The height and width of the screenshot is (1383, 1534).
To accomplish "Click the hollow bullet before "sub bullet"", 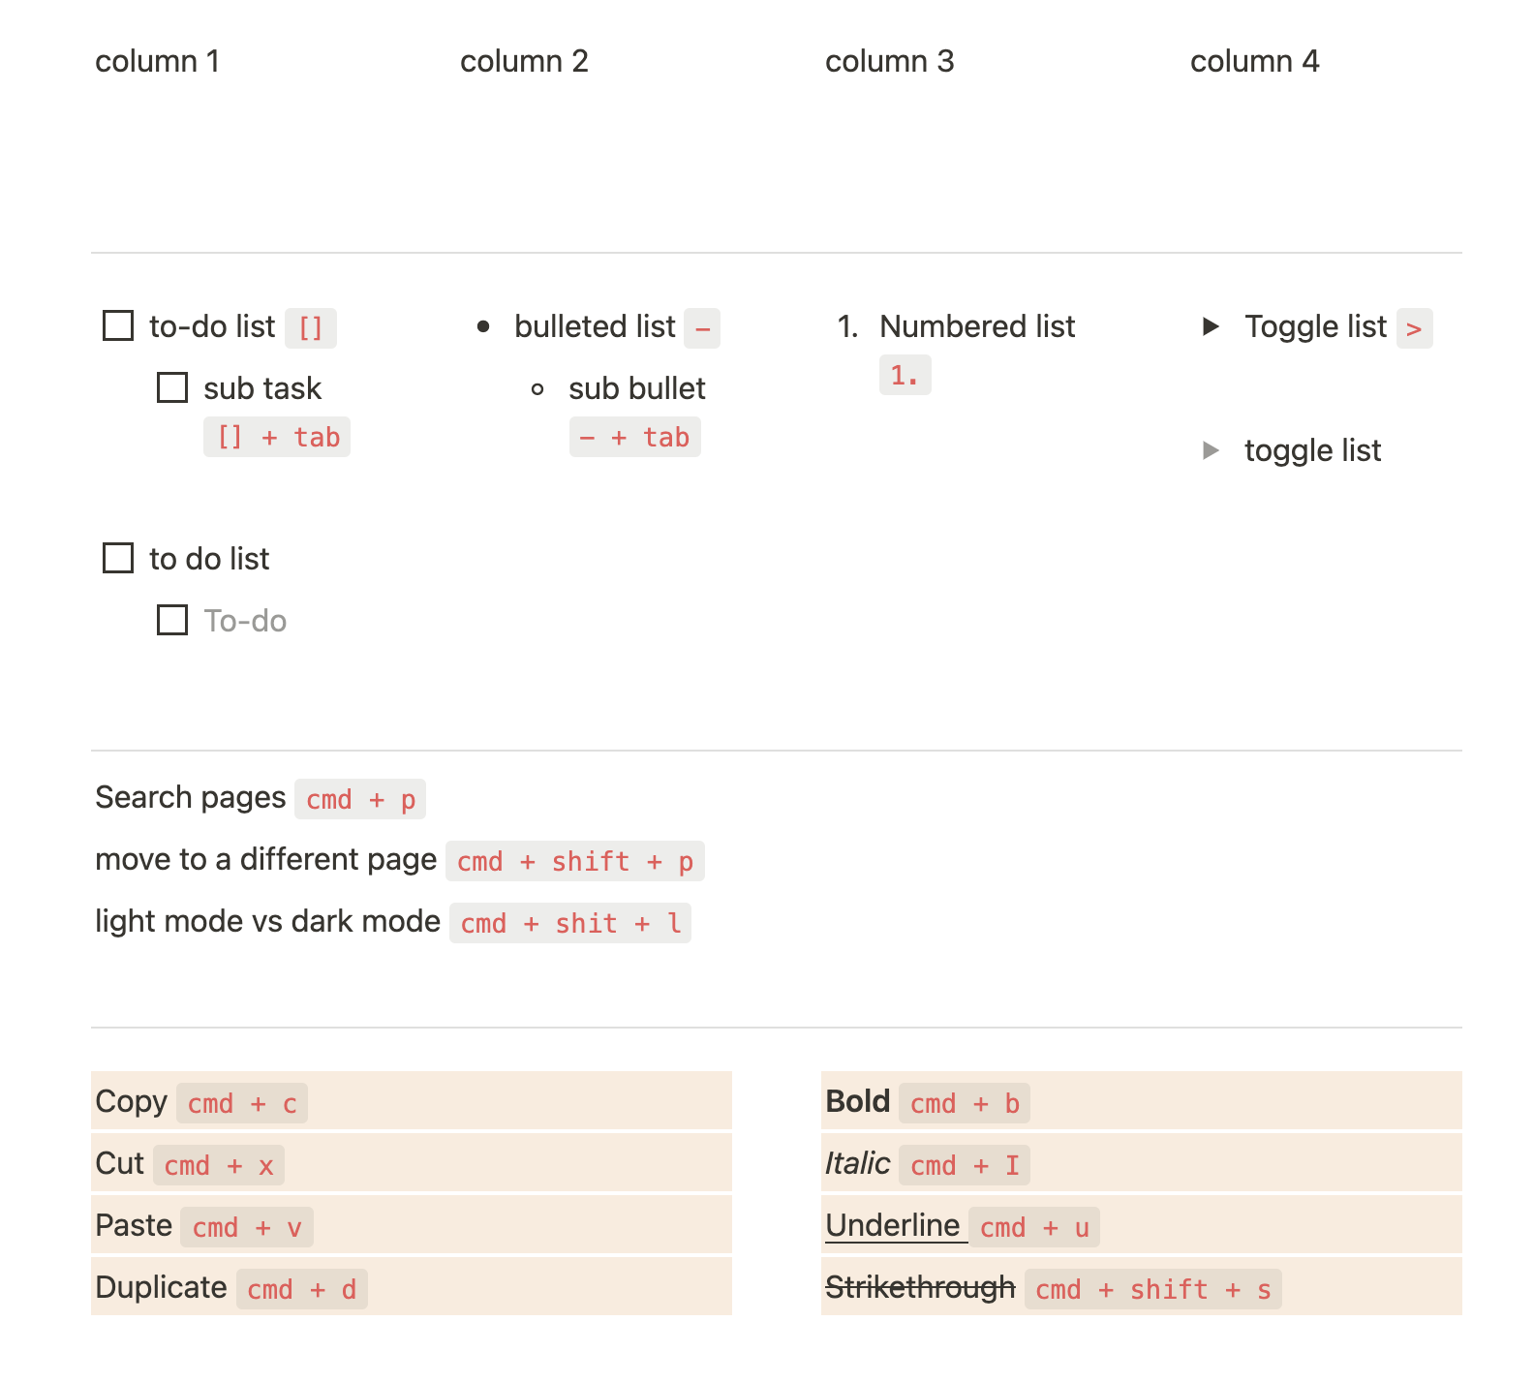I will pos(537,389).
